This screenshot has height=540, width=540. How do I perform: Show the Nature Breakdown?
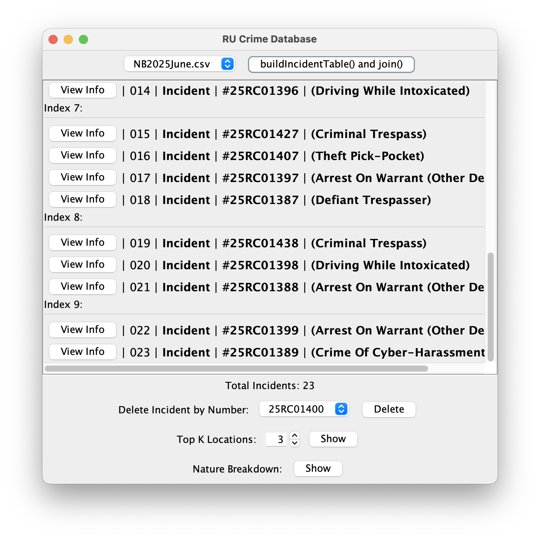318,469
